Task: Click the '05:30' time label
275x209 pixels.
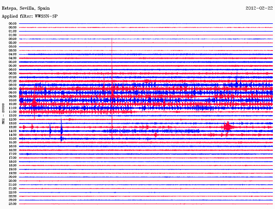Action: pos(12,66)
